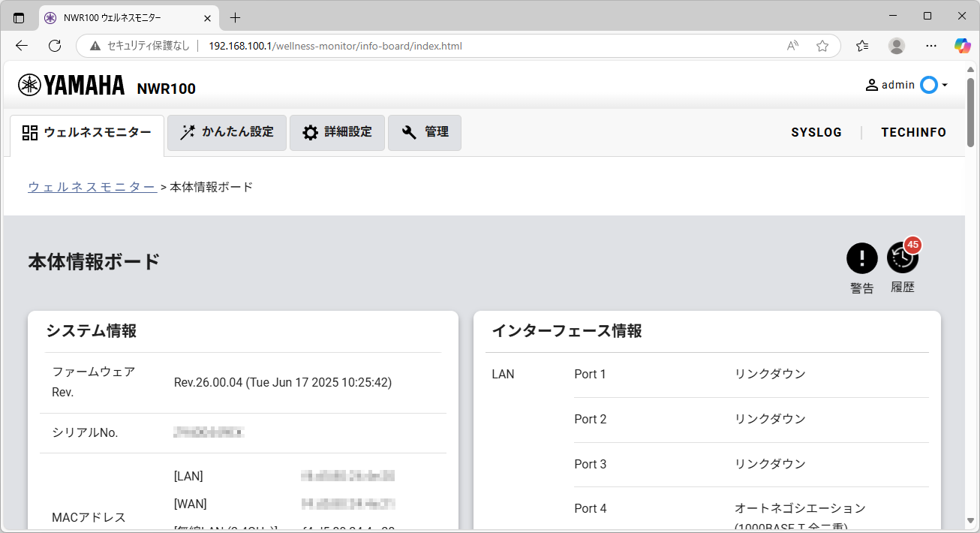The height and width of the screenshot is (533, 980).
Task: Select the かんたん設定 tab
Action: click(x=227, y=132)
